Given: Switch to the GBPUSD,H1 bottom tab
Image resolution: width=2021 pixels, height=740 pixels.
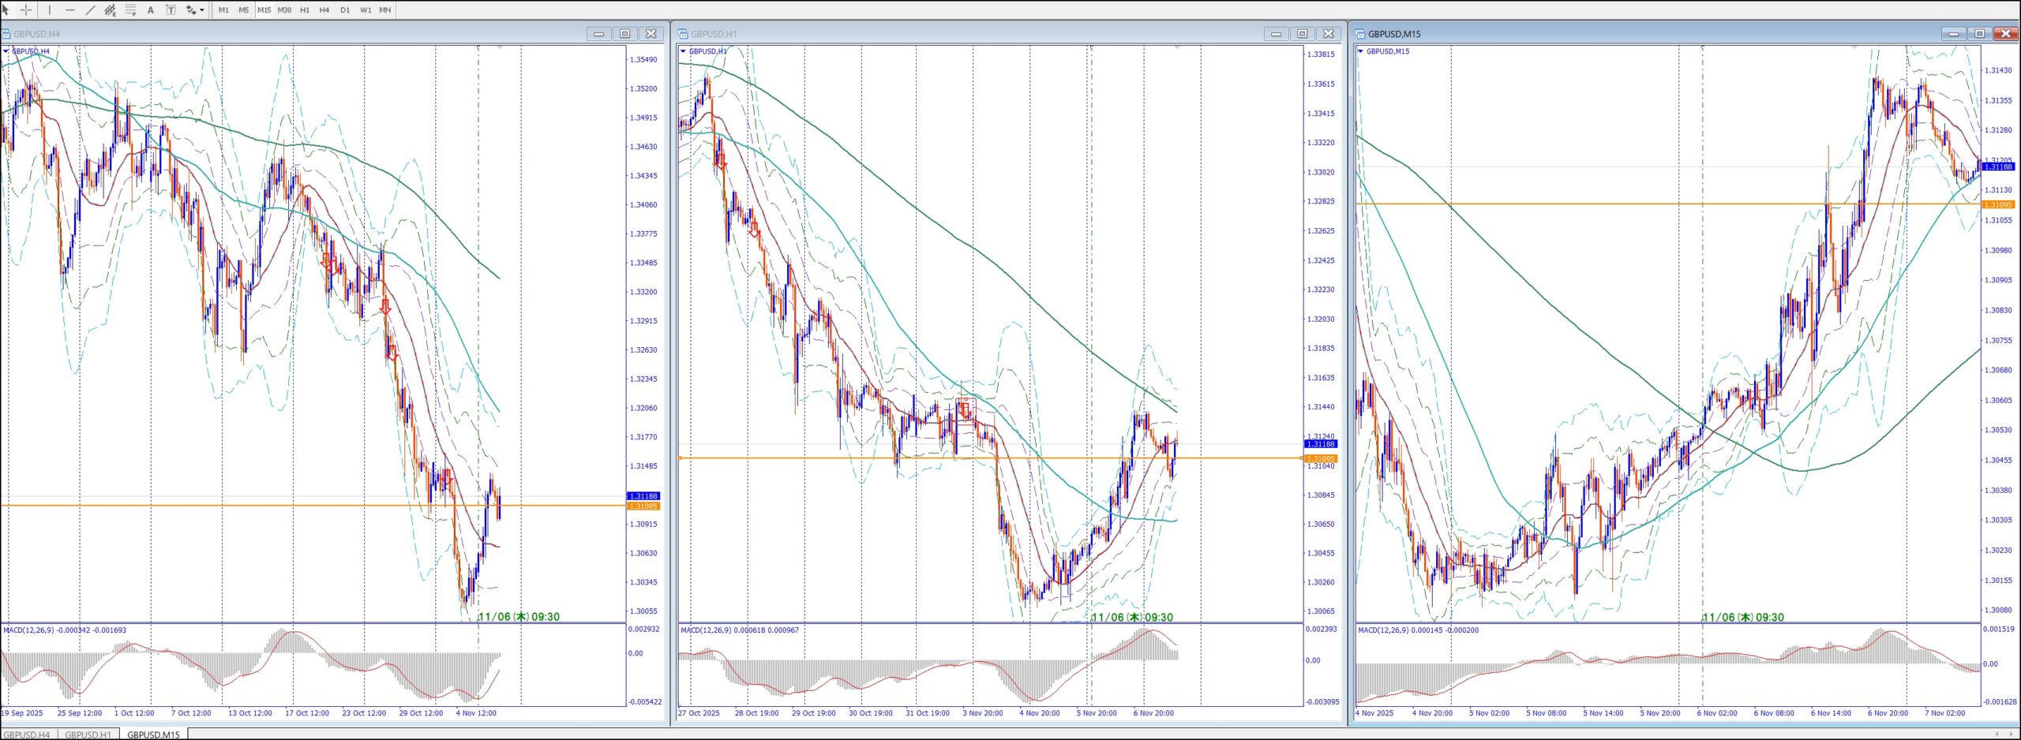Looking at the screenshot, I should 88,734.
